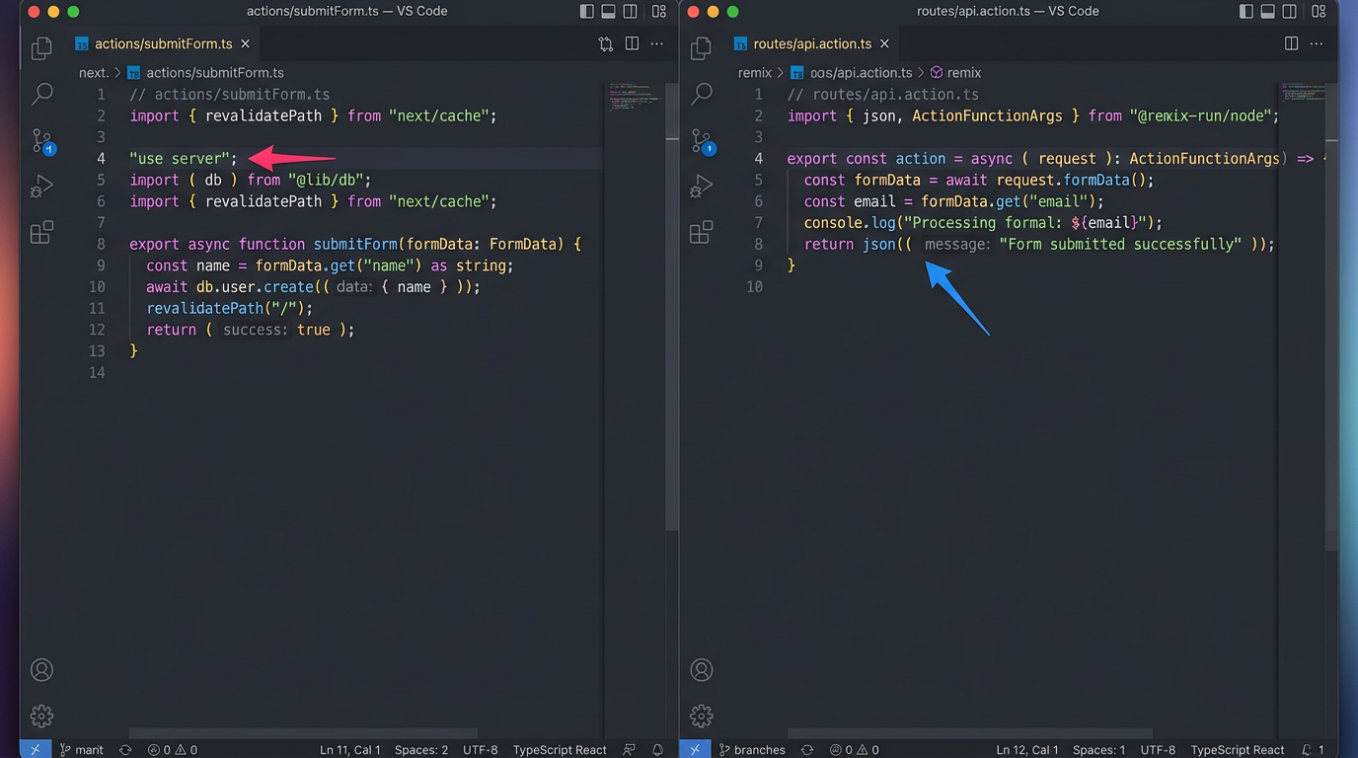
Task: Change indentation via Spaces: 1
Action: click(1099, 750)
